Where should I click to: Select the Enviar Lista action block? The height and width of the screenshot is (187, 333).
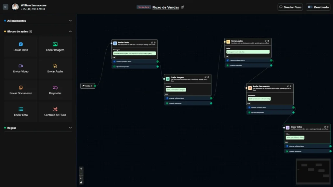click(21, 111)
